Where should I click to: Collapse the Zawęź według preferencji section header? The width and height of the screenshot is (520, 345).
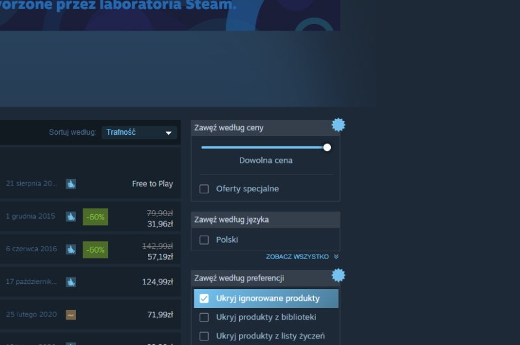pos(265,278)
